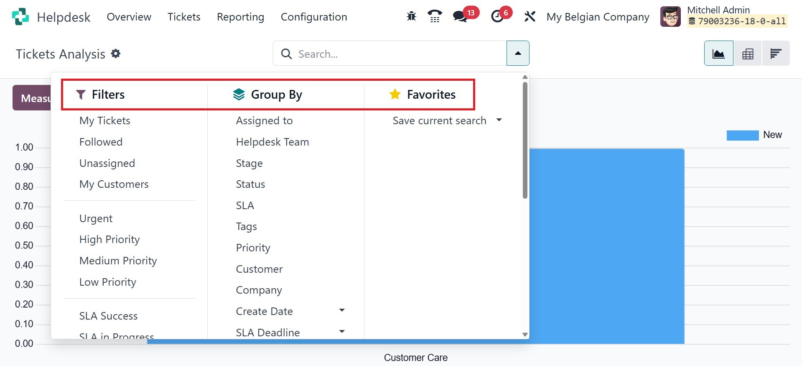802x366 pixels.
Task: Open settings gear next to Tickets Analysis
Action: tap(116, 54)
